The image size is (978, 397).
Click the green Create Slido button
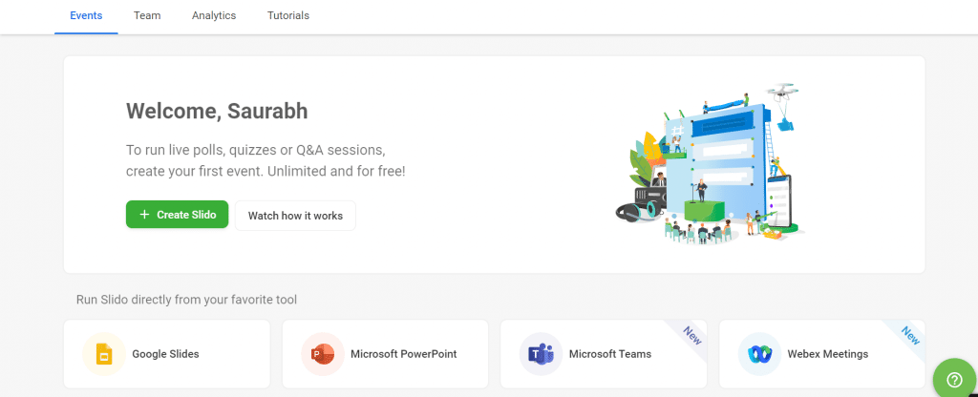[177, 215]
